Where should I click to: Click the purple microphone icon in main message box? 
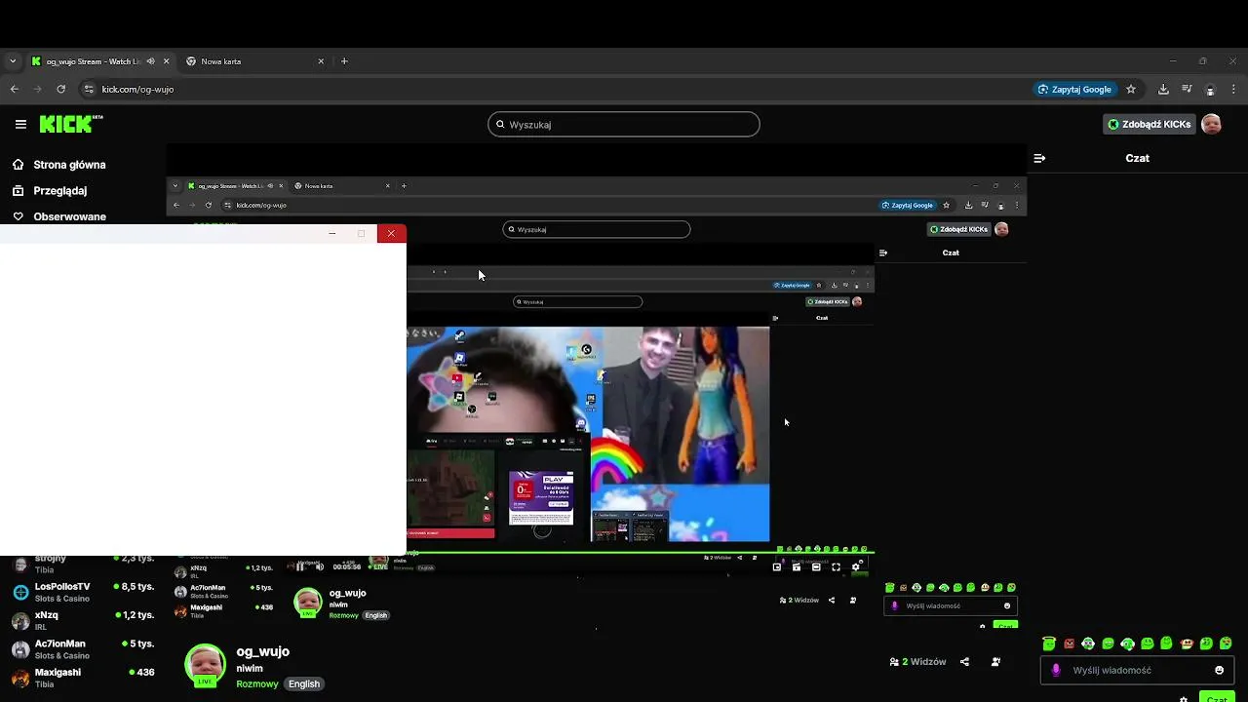click(1056, 670)
